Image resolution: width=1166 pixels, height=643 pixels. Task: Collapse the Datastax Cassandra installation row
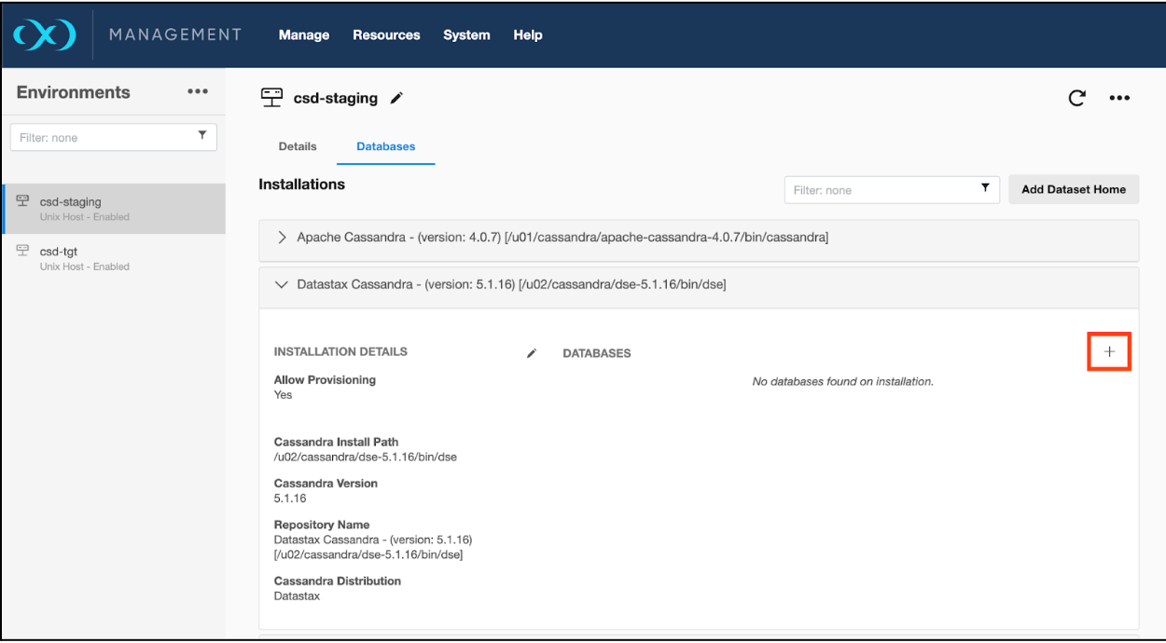coord(283,284)
